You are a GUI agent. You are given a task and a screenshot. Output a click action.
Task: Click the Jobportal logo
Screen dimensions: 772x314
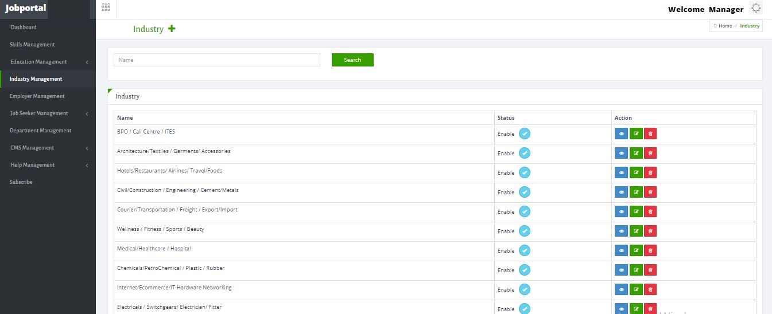click(26, 8)
